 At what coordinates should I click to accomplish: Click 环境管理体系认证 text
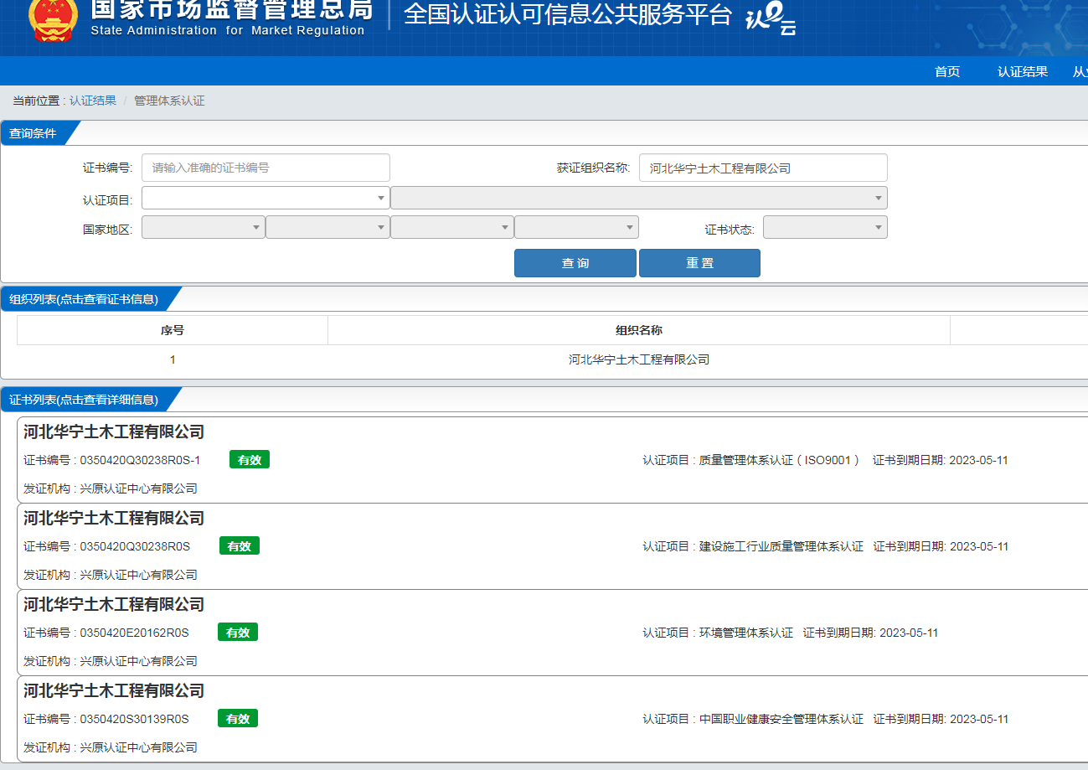click(x=746, y=633)
